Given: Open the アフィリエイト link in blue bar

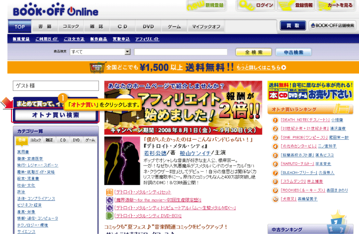Looking at the screenshot, I should (x=147, y=39).
